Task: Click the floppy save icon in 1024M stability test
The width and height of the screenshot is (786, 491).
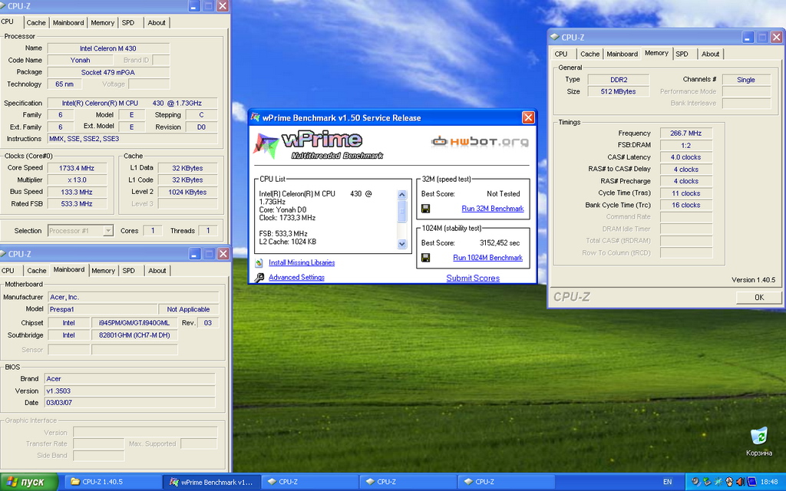Action: (x=425, y=258)
